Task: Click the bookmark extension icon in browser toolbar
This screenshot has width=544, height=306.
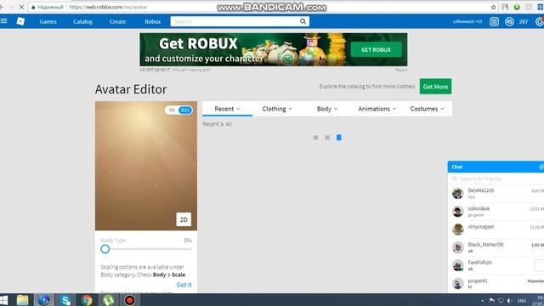Action: coord(505,7)
